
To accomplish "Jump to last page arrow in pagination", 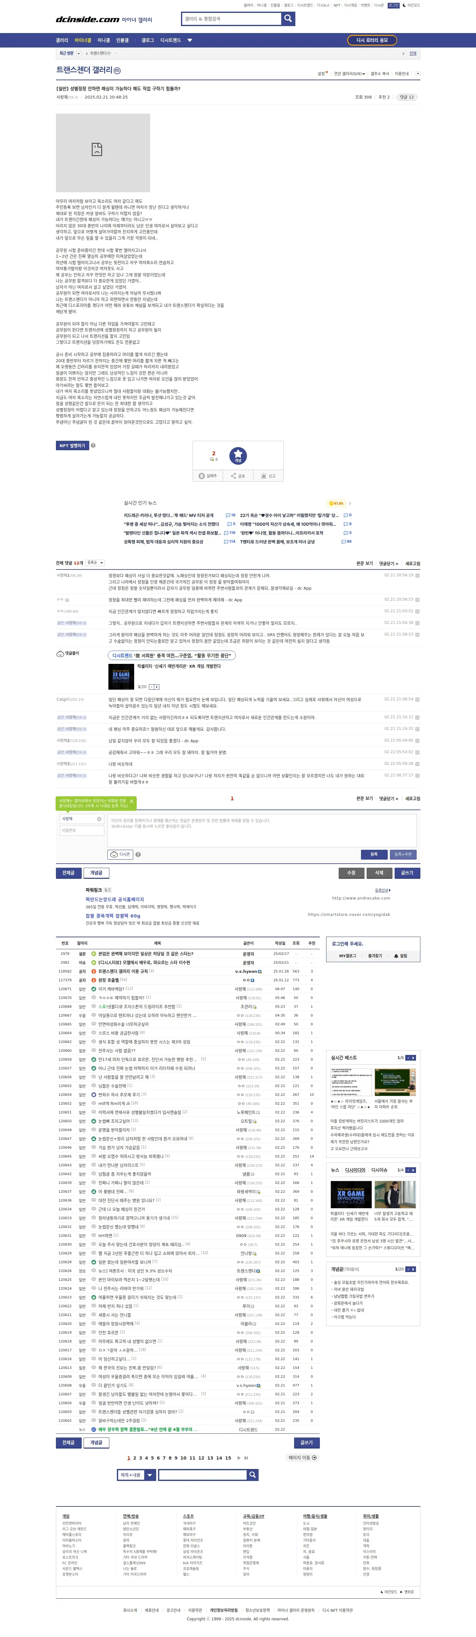I will 246,1458.
